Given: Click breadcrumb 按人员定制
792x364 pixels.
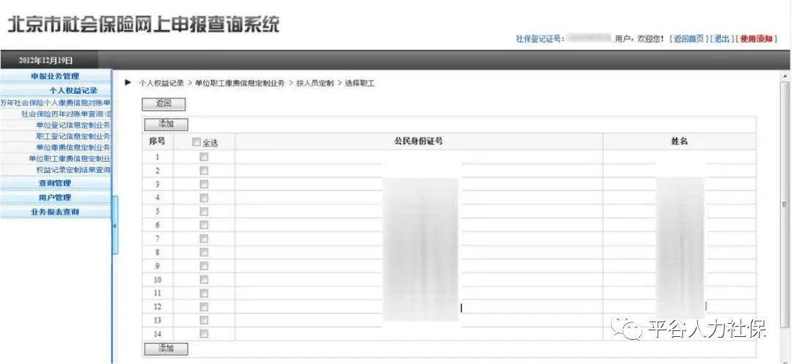Looking at the screenshot, I should tap(315, 83).
